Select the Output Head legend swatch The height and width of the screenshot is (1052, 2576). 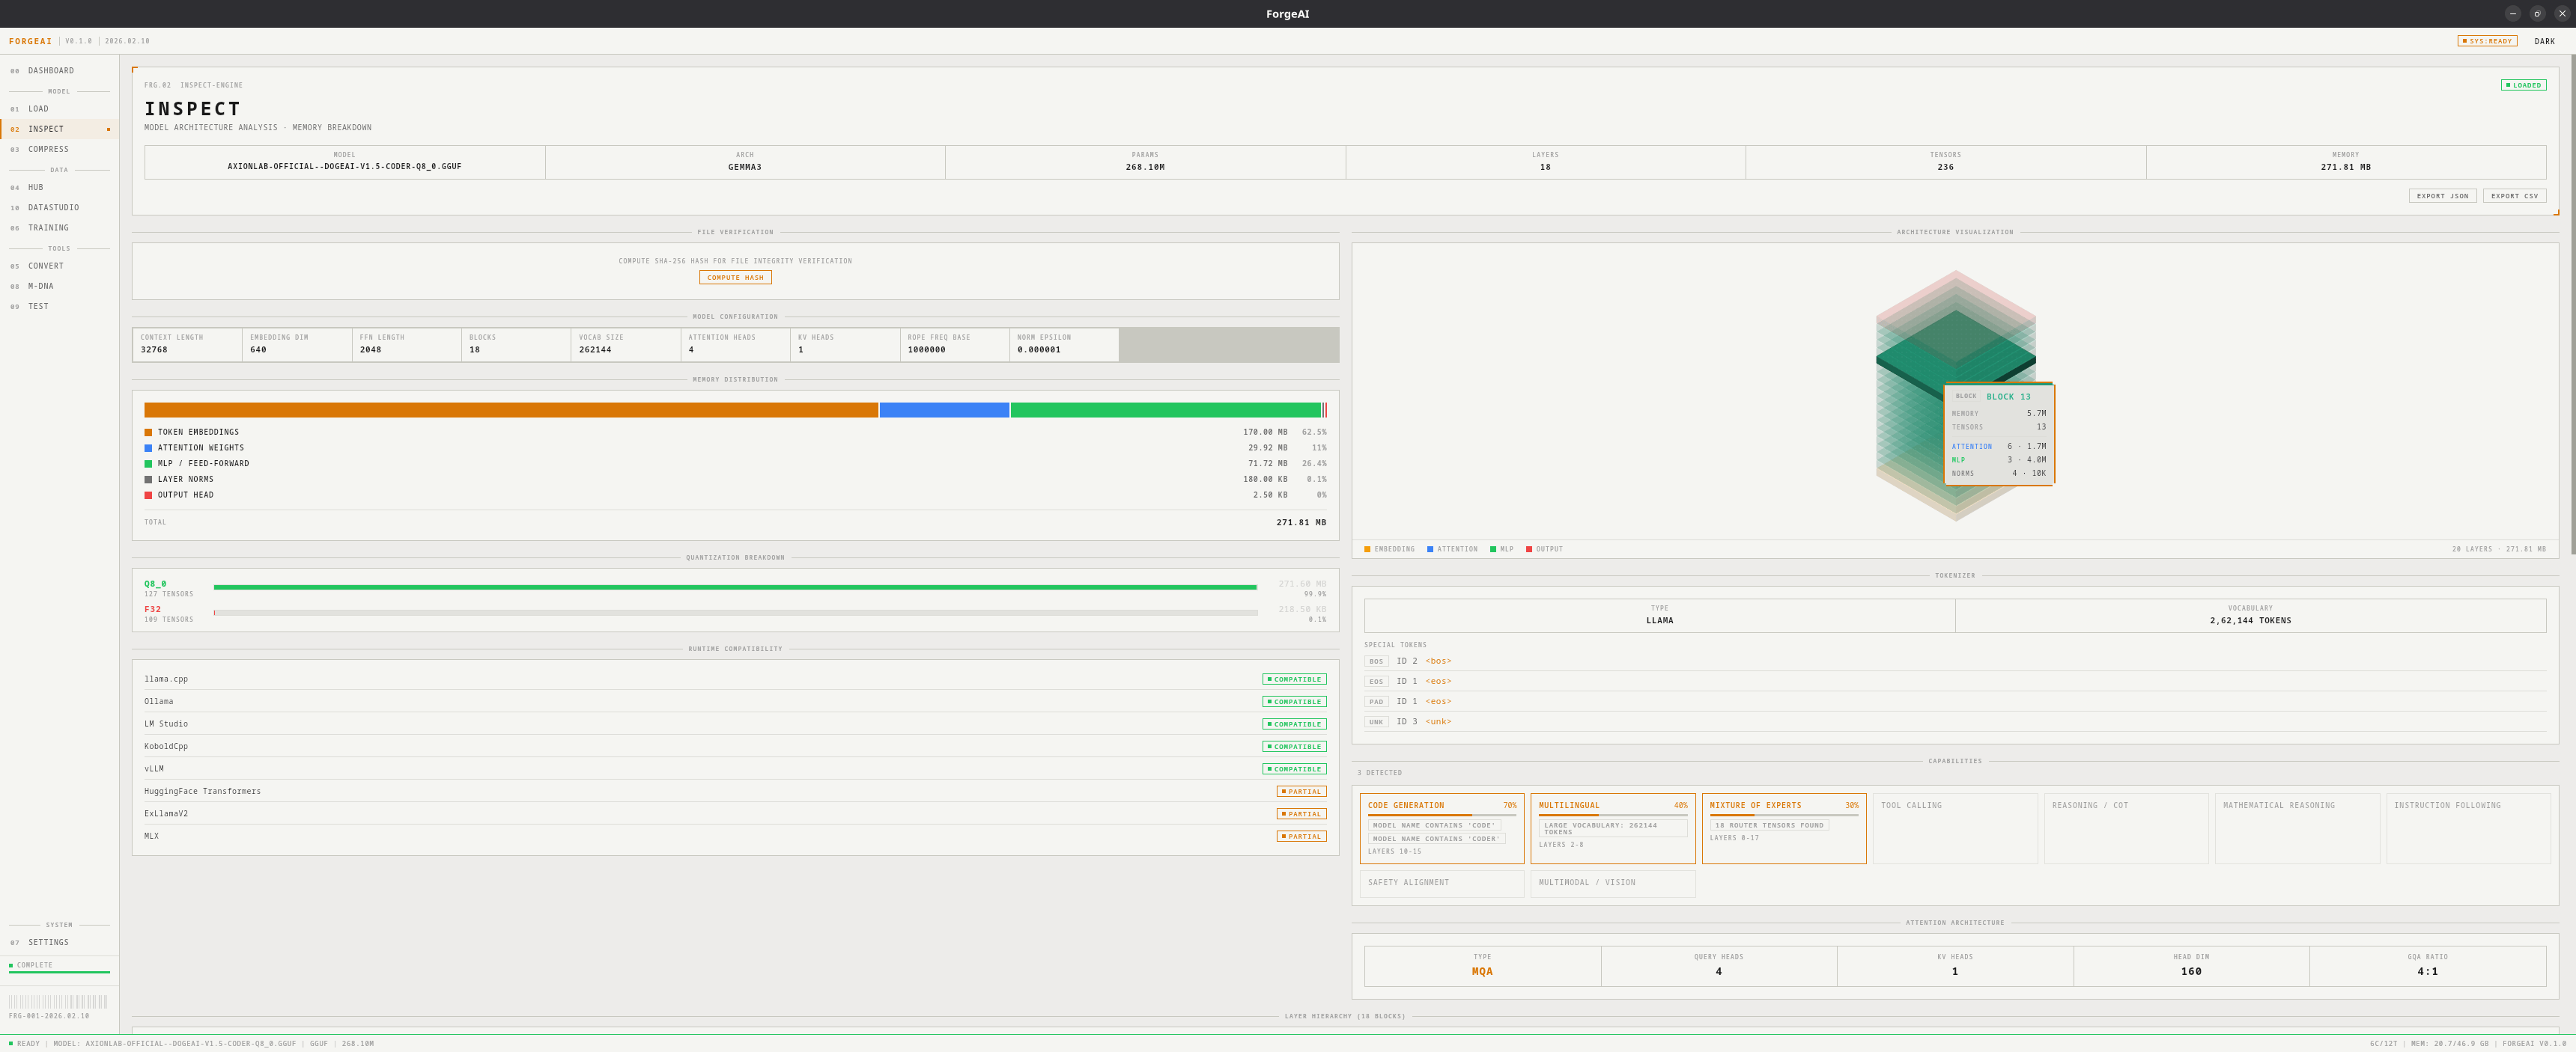pos(148,495)
